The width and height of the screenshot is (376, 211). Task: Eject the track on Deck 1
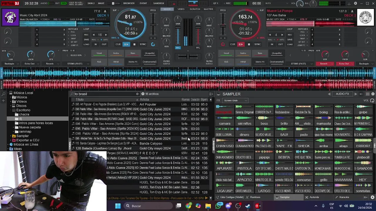pyautogui.click(x=105, y=11)
